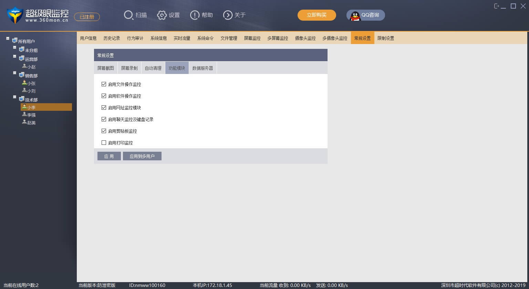Collapse the 技术部 group

click(15, 97)
